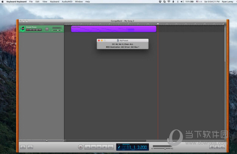The image size is (237, 154).
Task: Open the Window menu
Action: coord(79,2)
